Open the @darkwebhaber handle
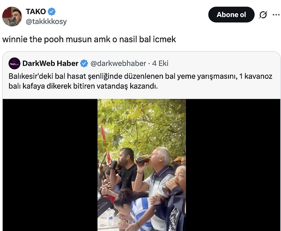 pyautogui.click(x=118, y=63)
